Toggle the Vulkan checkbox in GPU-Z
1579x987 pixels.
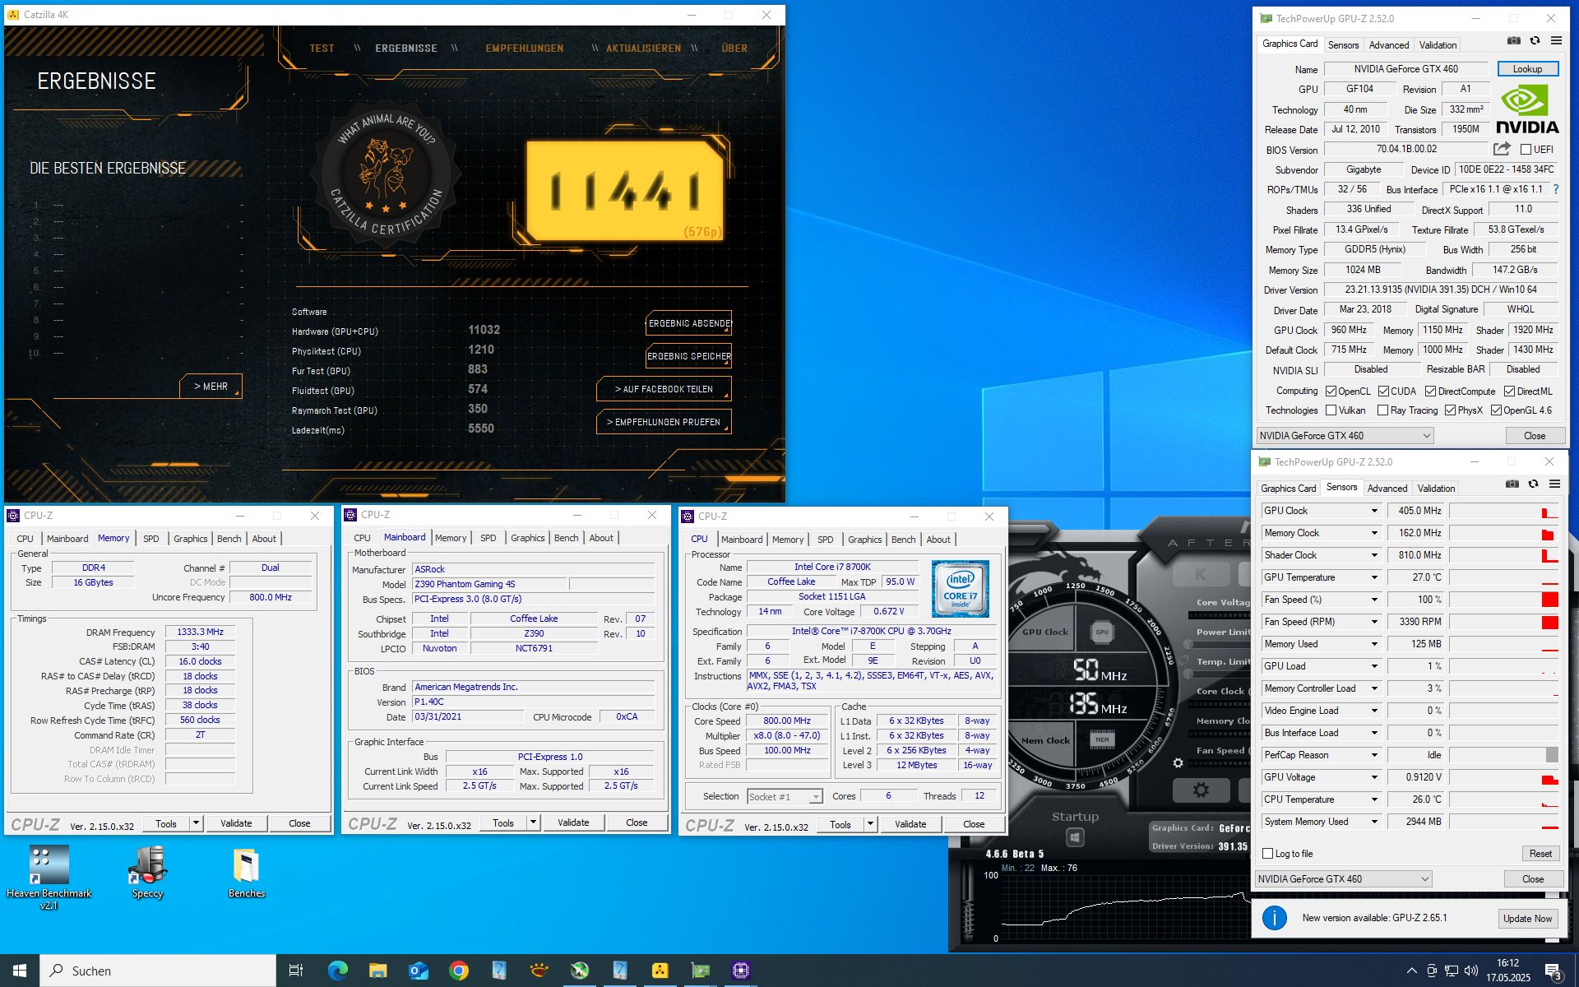point(1331,410)
